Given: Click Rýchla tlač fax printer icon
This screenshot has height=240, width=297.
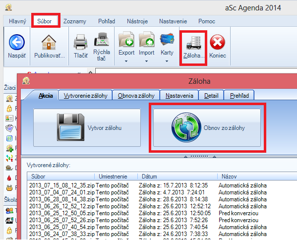Looking at the screenshot, I should point(102,39).
